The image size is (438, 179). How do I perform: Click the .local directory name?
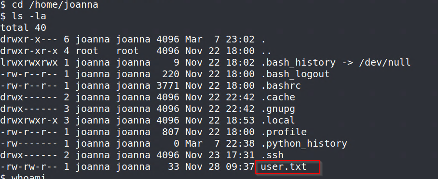[x=278, y=120]
